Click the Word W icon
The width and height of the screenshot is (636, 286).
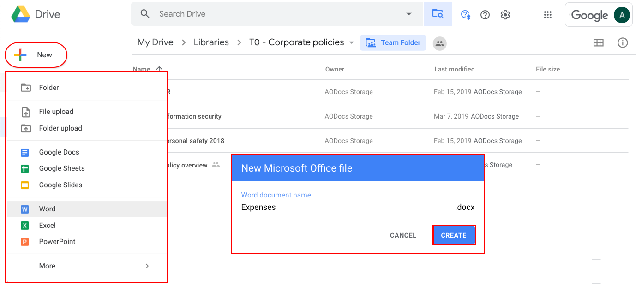[x=25, y=209]
